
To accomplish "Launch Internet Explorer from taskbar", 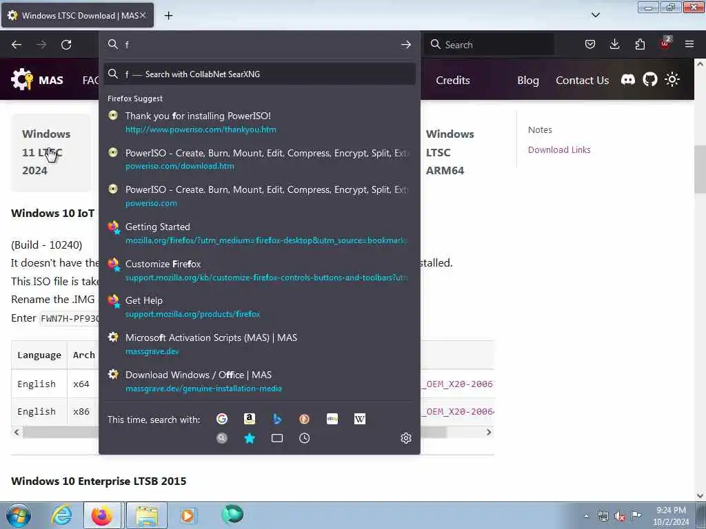I will click(x=61, y=515).
